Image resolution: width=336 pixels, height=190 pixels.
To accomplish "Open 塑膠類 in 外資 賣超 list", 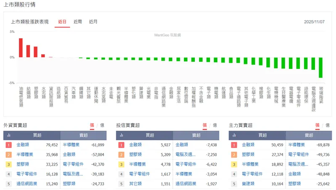I will (x=69, y=184).
